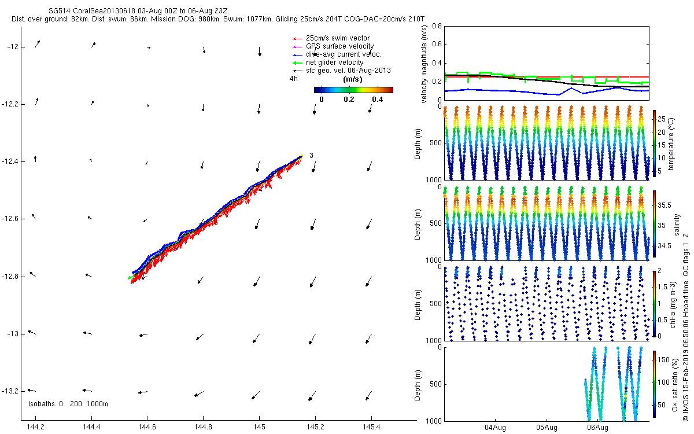The image size is (694, 434).
Task: Click the '04Aug' date tick label
Action: click(x=496, y=427)
